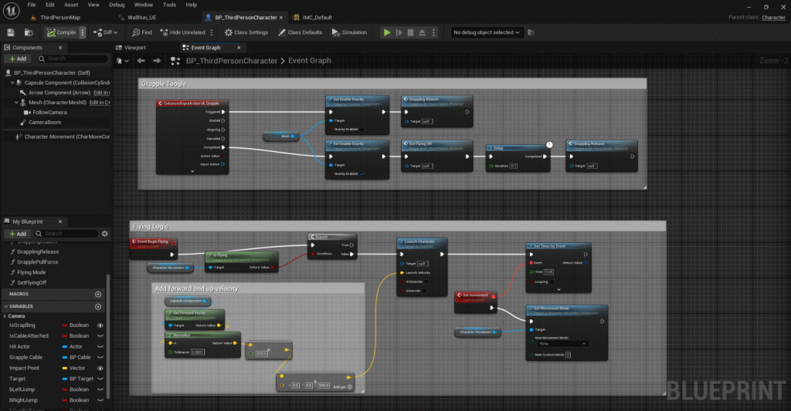Click the Find button in the toolbar
The height and width of the screenshot is (411, 791).
(x=142, y=32)
